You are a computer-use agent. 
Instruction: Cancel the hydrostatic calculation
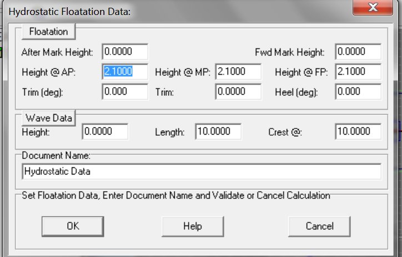[x=319, y=226]
